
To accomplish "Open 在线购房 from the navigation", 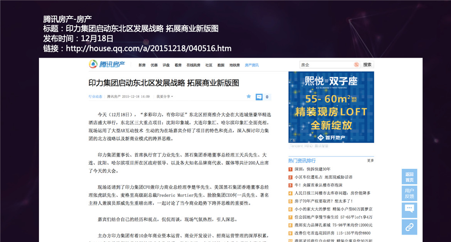I will click(193, 65).
